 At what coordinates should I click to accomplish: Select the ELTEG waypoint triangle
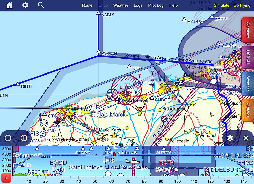click(x=55, y=124)
